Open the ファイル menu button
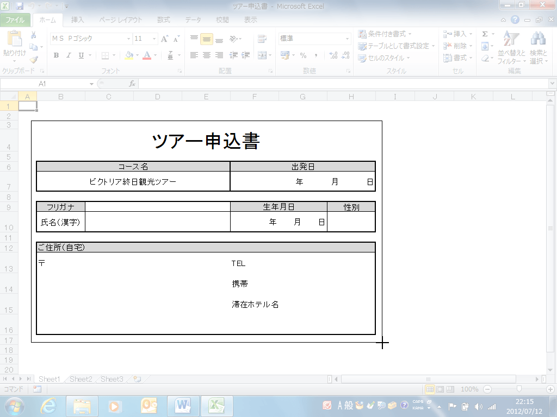This screenshot has width=557, height=417. click(x=15, y=20)
